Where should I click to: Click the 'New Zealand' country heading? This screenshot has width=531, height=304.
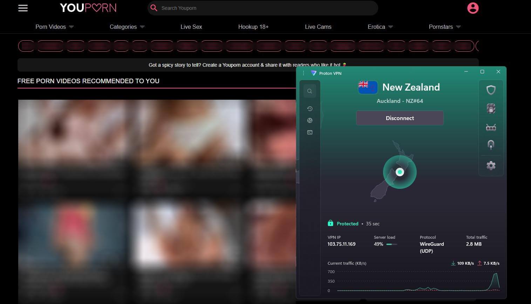411,87
